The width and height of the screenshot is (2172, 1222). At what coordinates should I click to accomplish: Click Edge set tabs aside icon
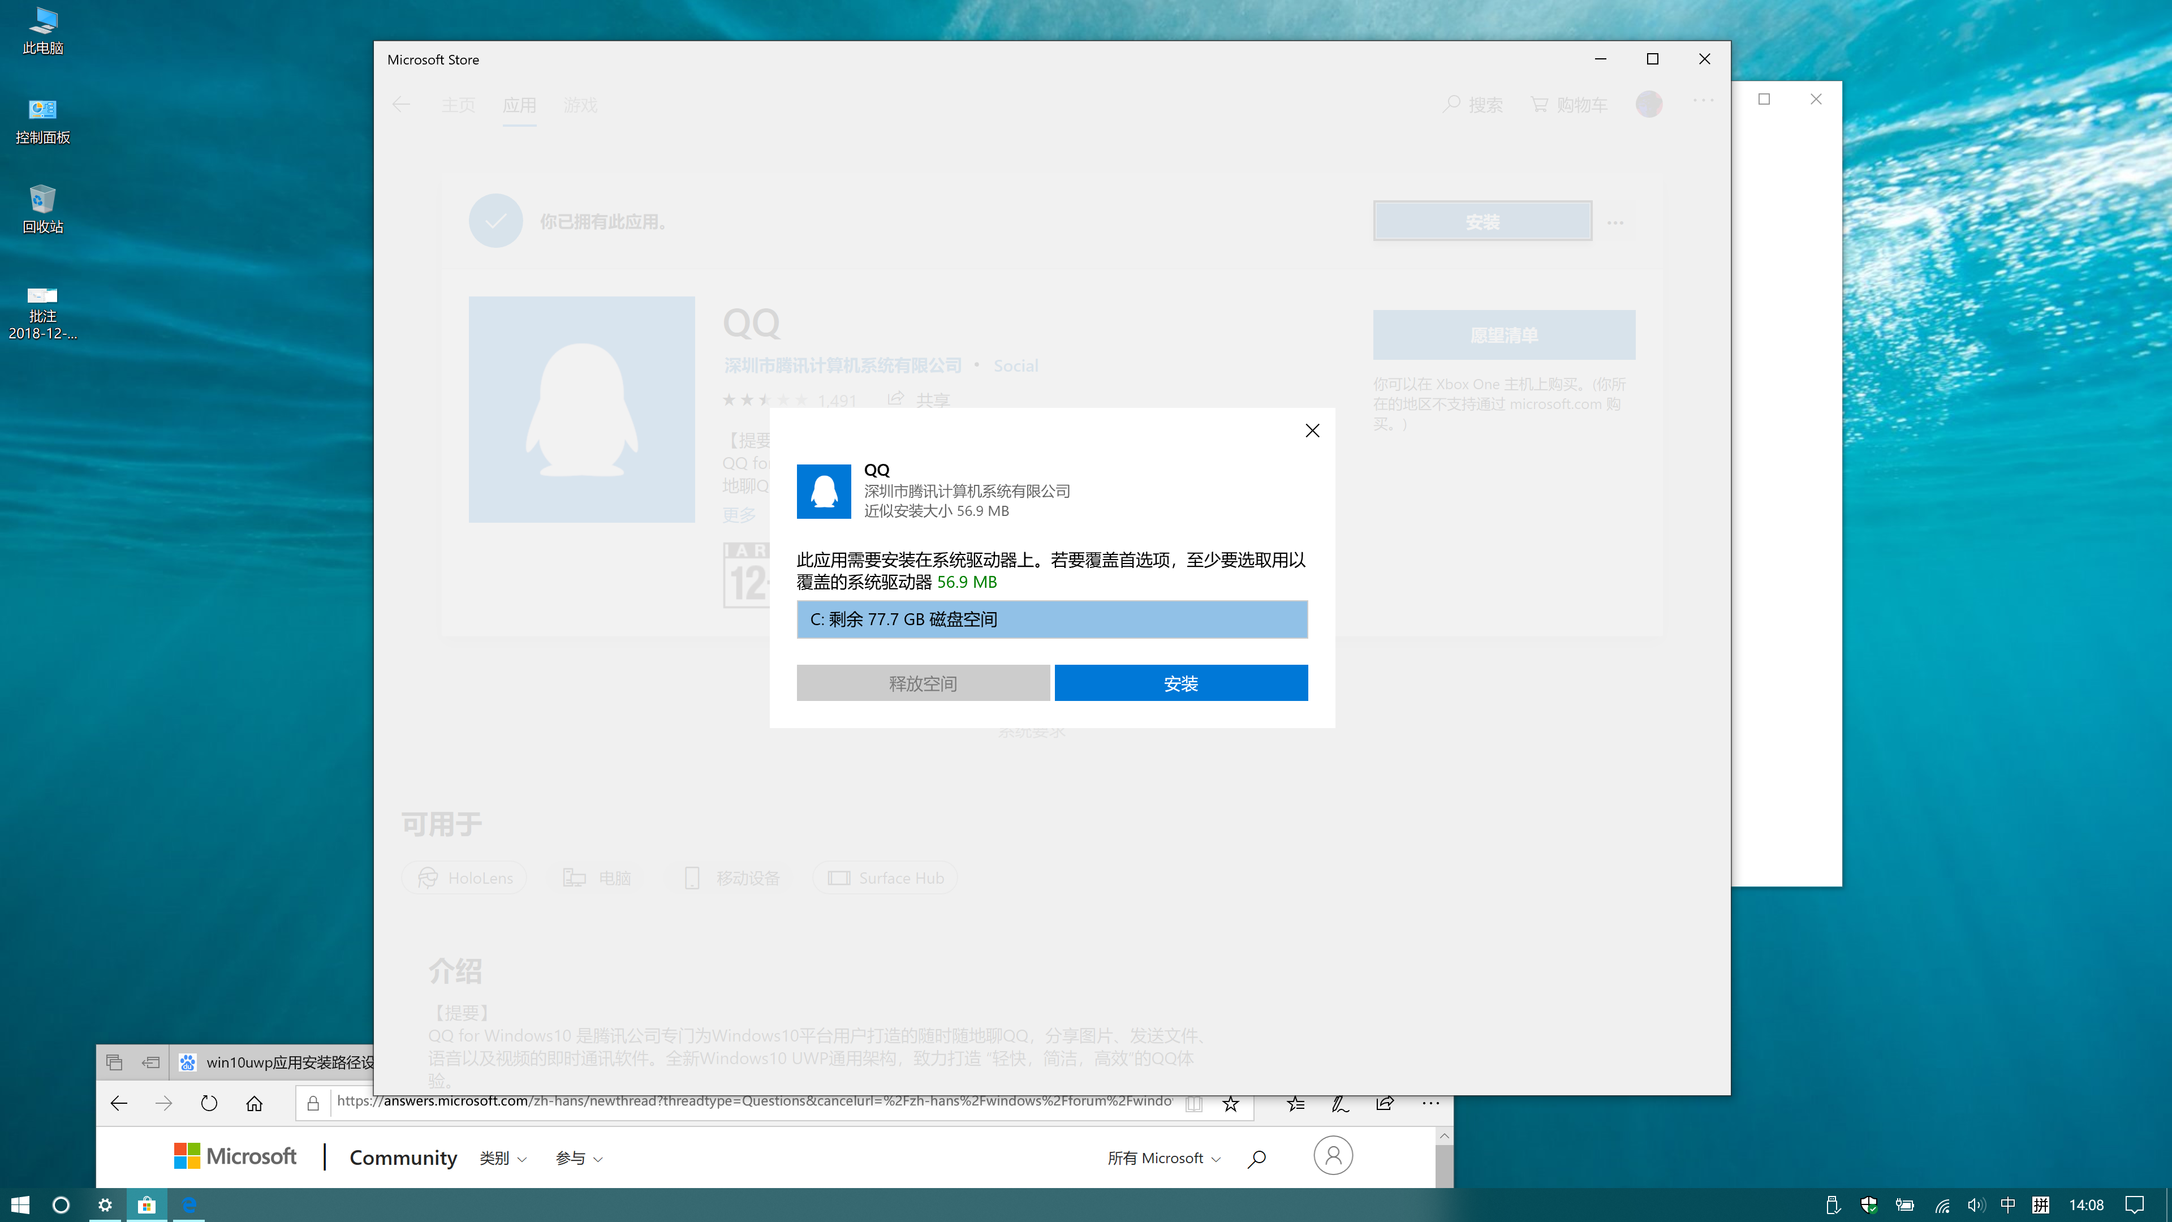click(x=151, y=1062)
